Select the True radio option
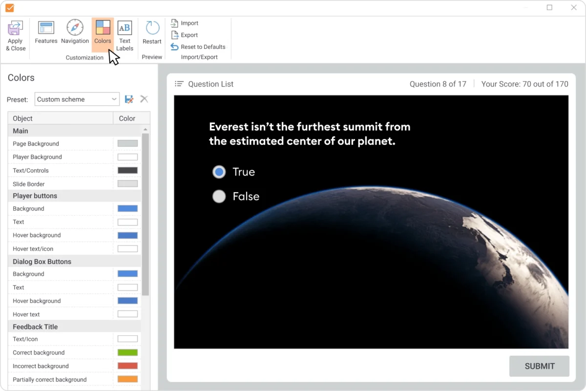This screenshot has height=391, width=586. pos(219,172)
